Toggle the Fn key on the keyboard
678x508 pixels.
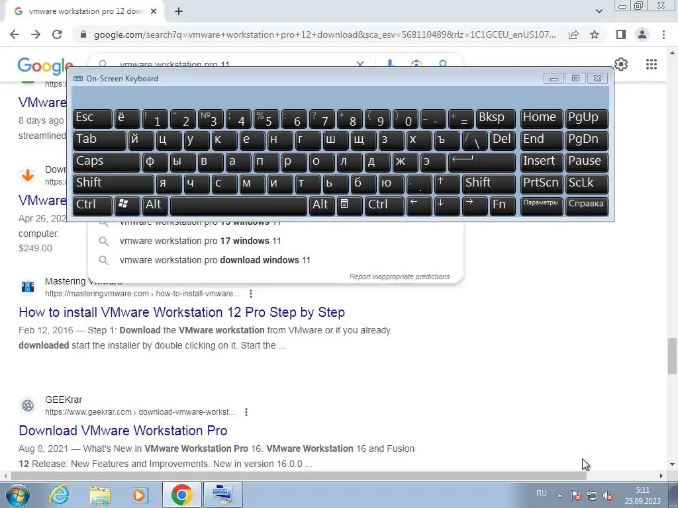click(503, 205)
